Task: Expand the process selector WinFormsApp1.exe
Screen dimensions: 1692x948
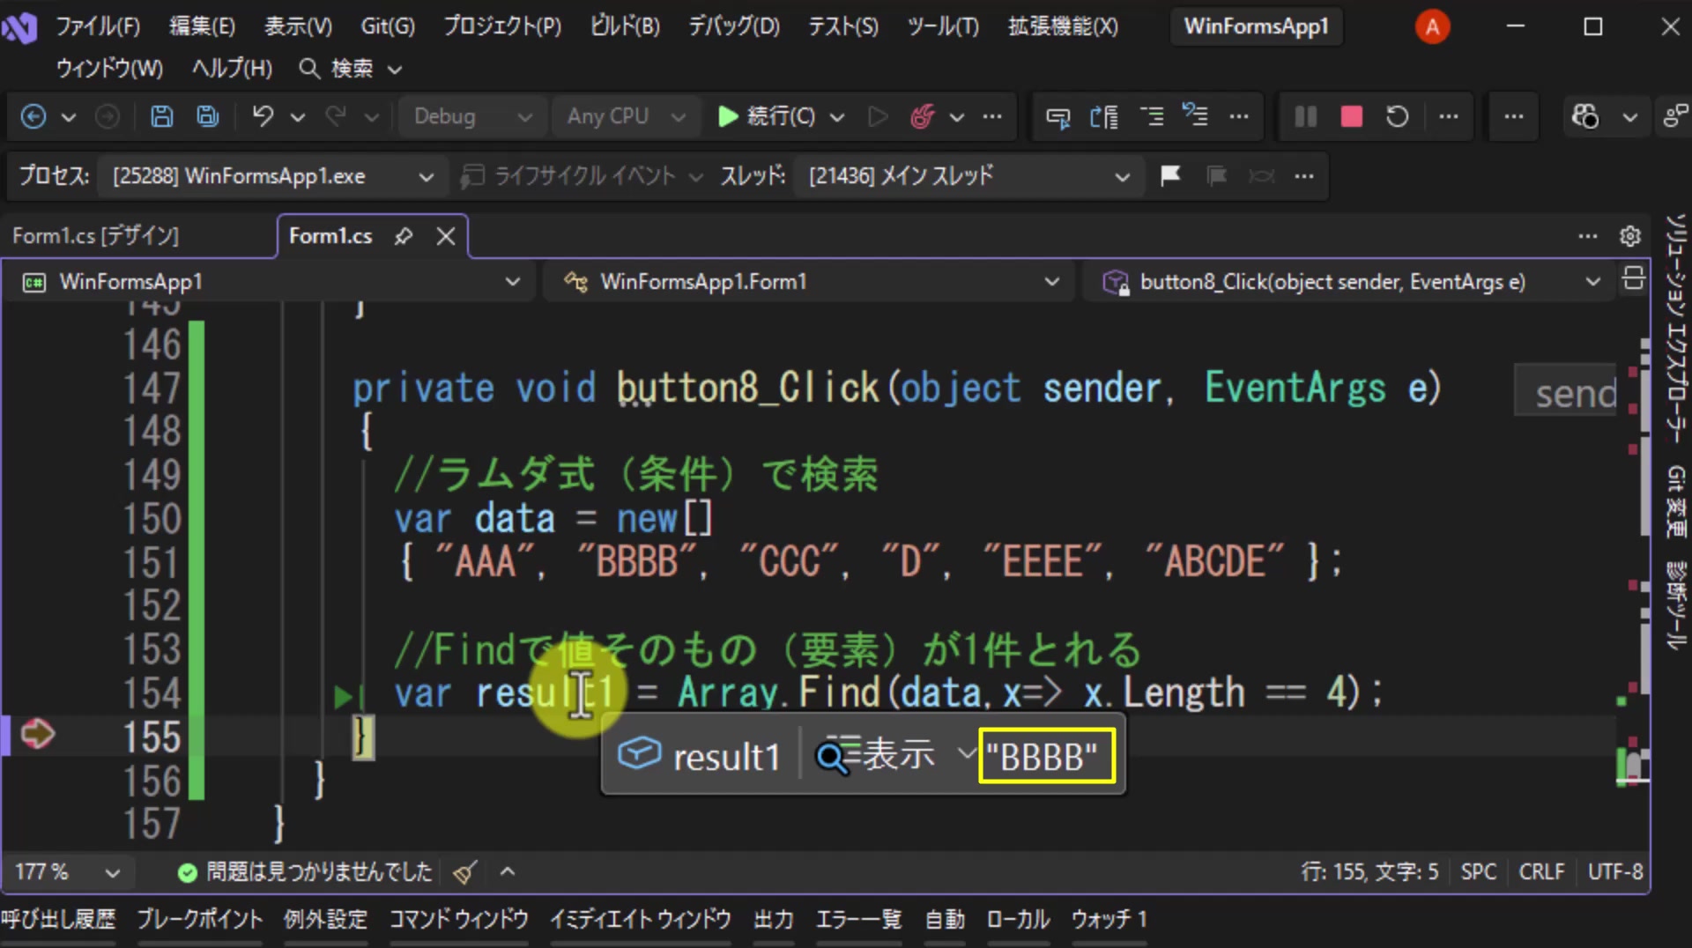Action: [x=272, y=176]
